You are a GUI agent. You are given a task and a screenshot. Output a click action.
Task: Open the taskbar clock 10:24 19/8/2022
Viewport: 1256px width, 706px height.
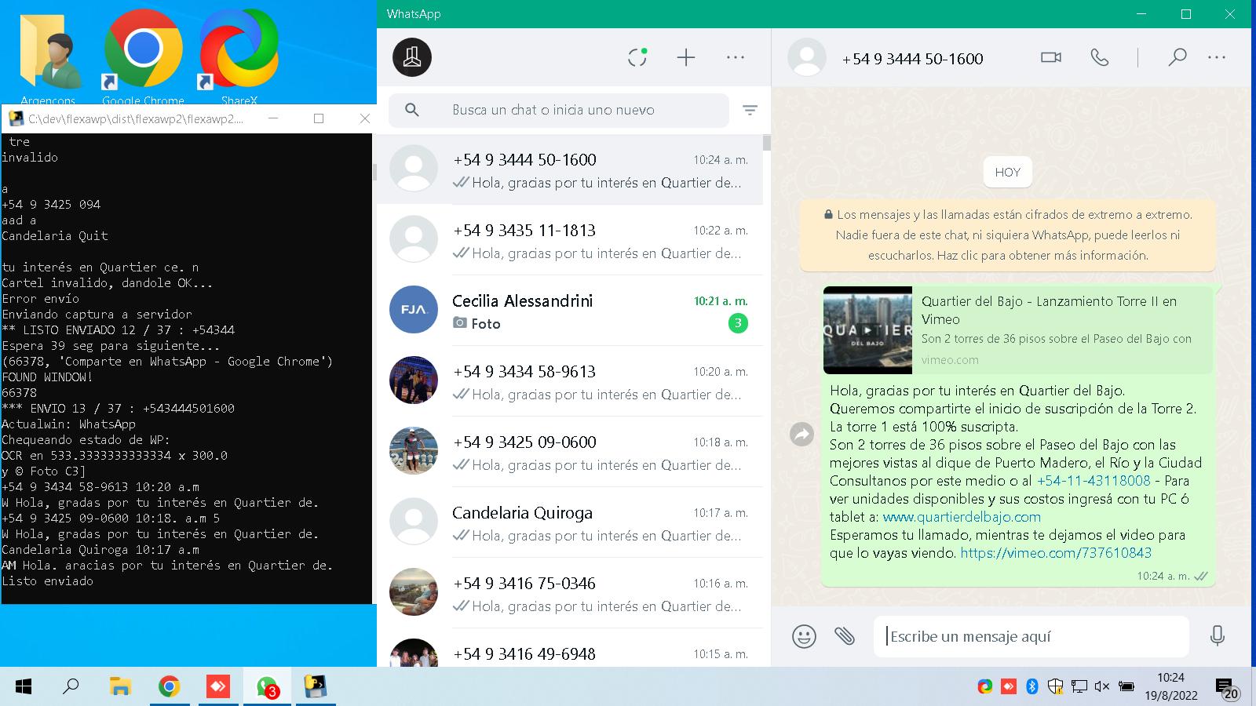(x=1170, y=686)
